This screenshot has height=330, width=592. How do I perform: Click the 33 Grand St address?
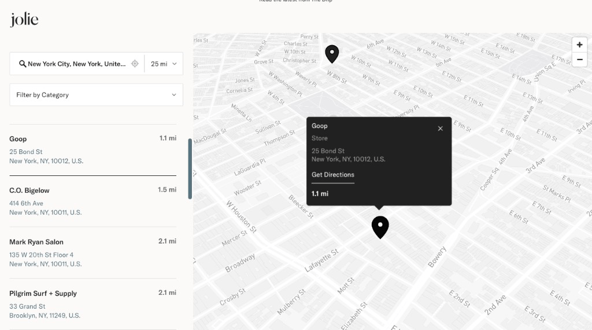point(27,307)
